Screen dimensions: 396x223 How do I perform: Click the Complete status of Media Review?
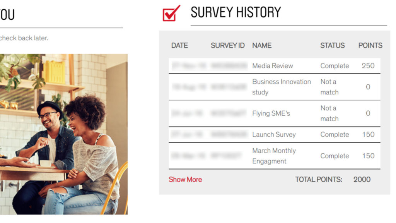click(335, 66)
